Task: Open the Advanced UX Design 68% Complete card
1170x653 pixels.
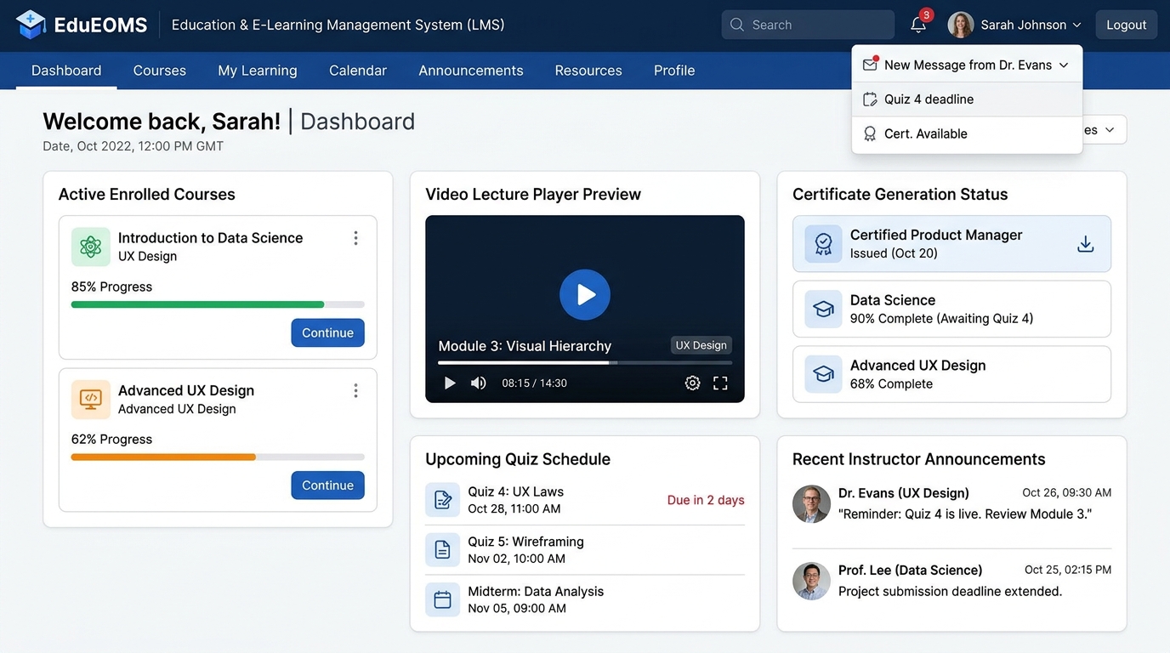Action: click(x=951, y=374)
